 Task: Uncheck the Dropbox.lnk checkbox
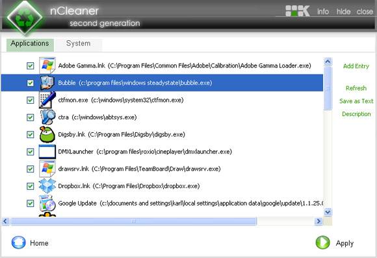(x=31, y=186)
